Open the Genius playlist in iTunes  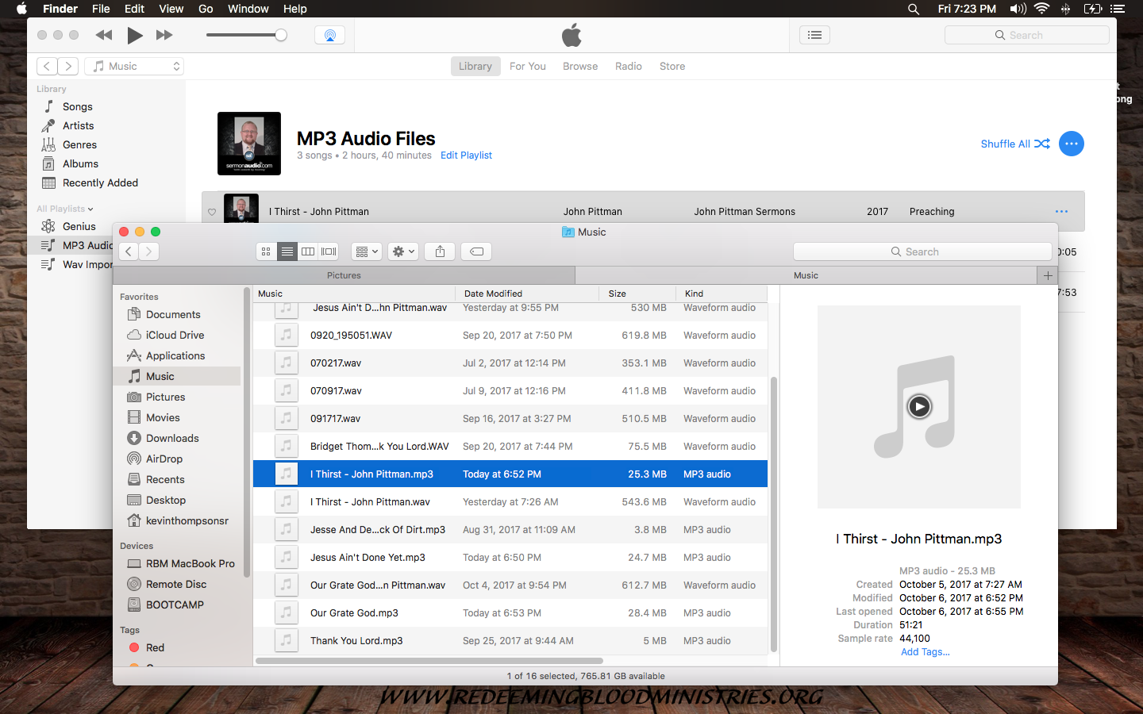79,226
